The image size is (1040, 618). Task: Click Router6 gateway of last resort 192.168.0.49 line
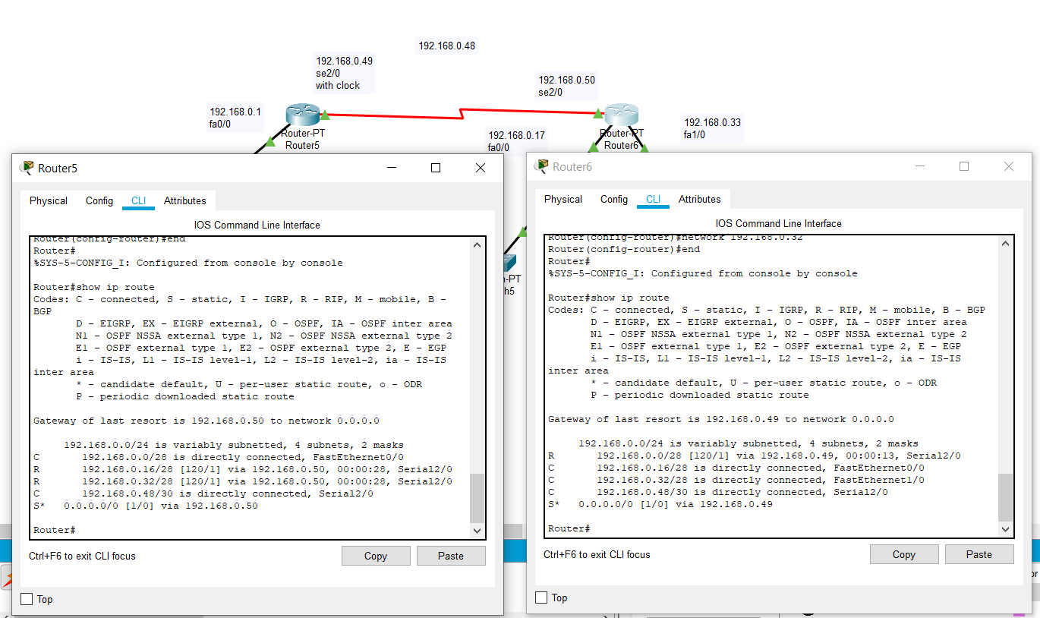click(721, 419)
